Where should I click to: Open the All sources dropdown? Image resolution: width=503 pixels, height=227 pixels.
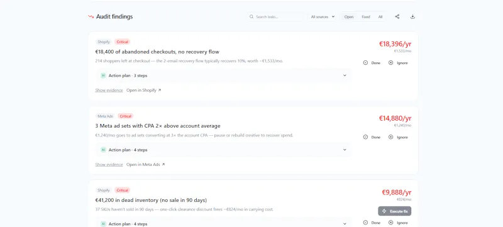tap(323, 17)
